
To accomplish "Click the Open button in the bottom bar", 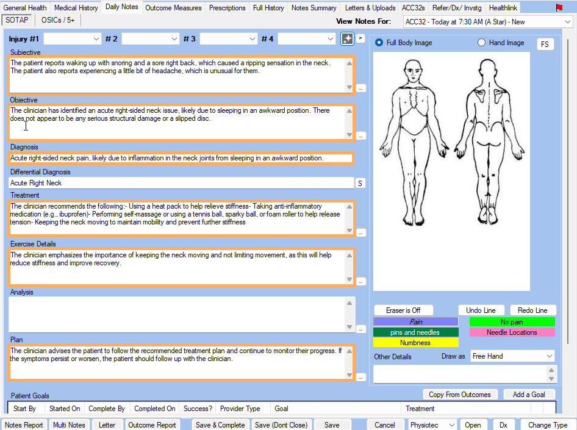I will [x=473, y=425].
